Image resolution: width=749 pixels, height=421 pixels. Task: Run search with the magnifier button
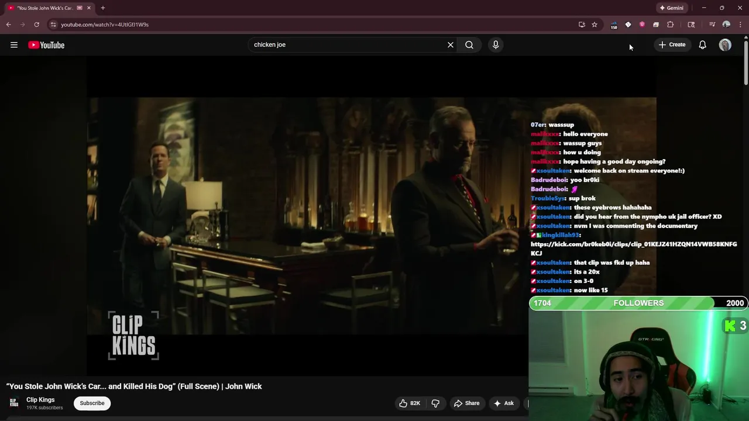[x=469, y=44]
